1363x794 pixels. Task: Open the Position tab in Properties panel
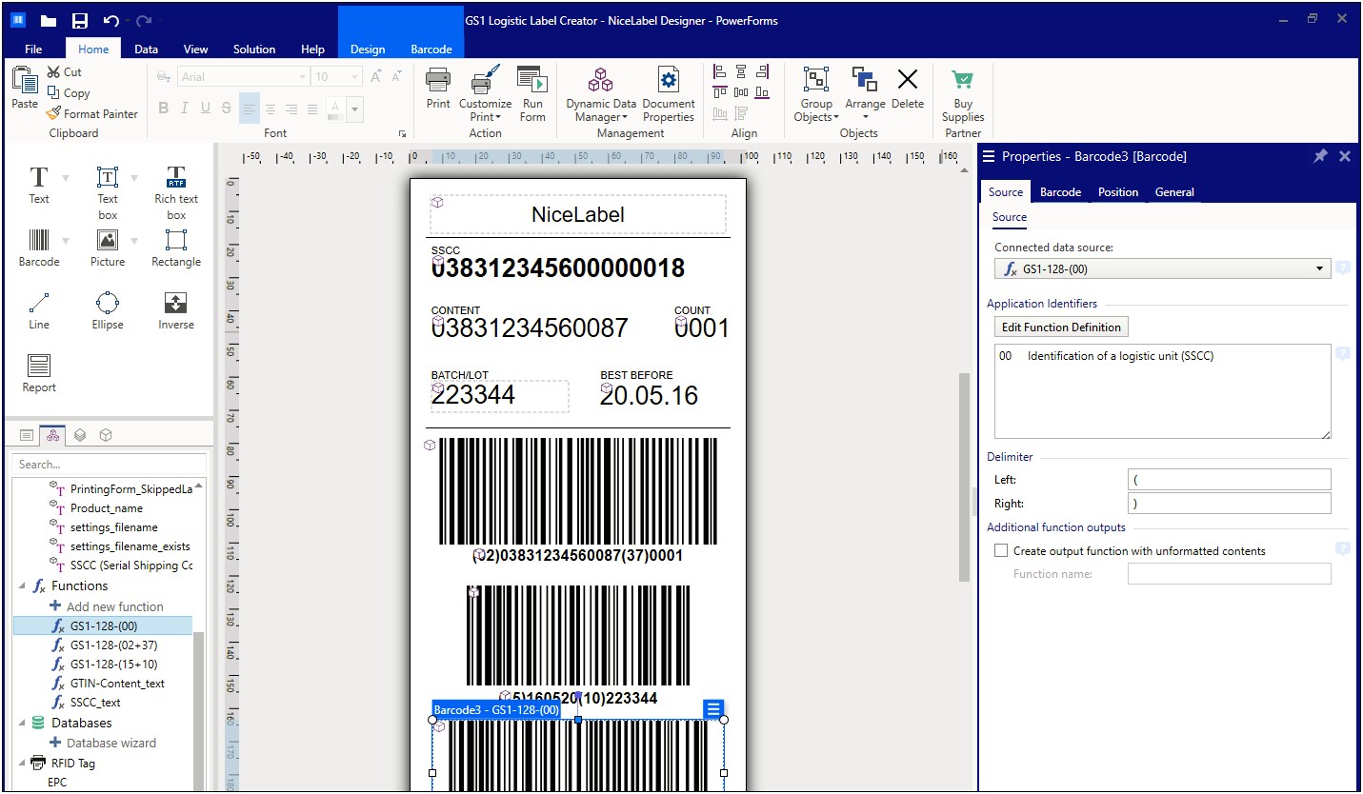point(1118,192)
